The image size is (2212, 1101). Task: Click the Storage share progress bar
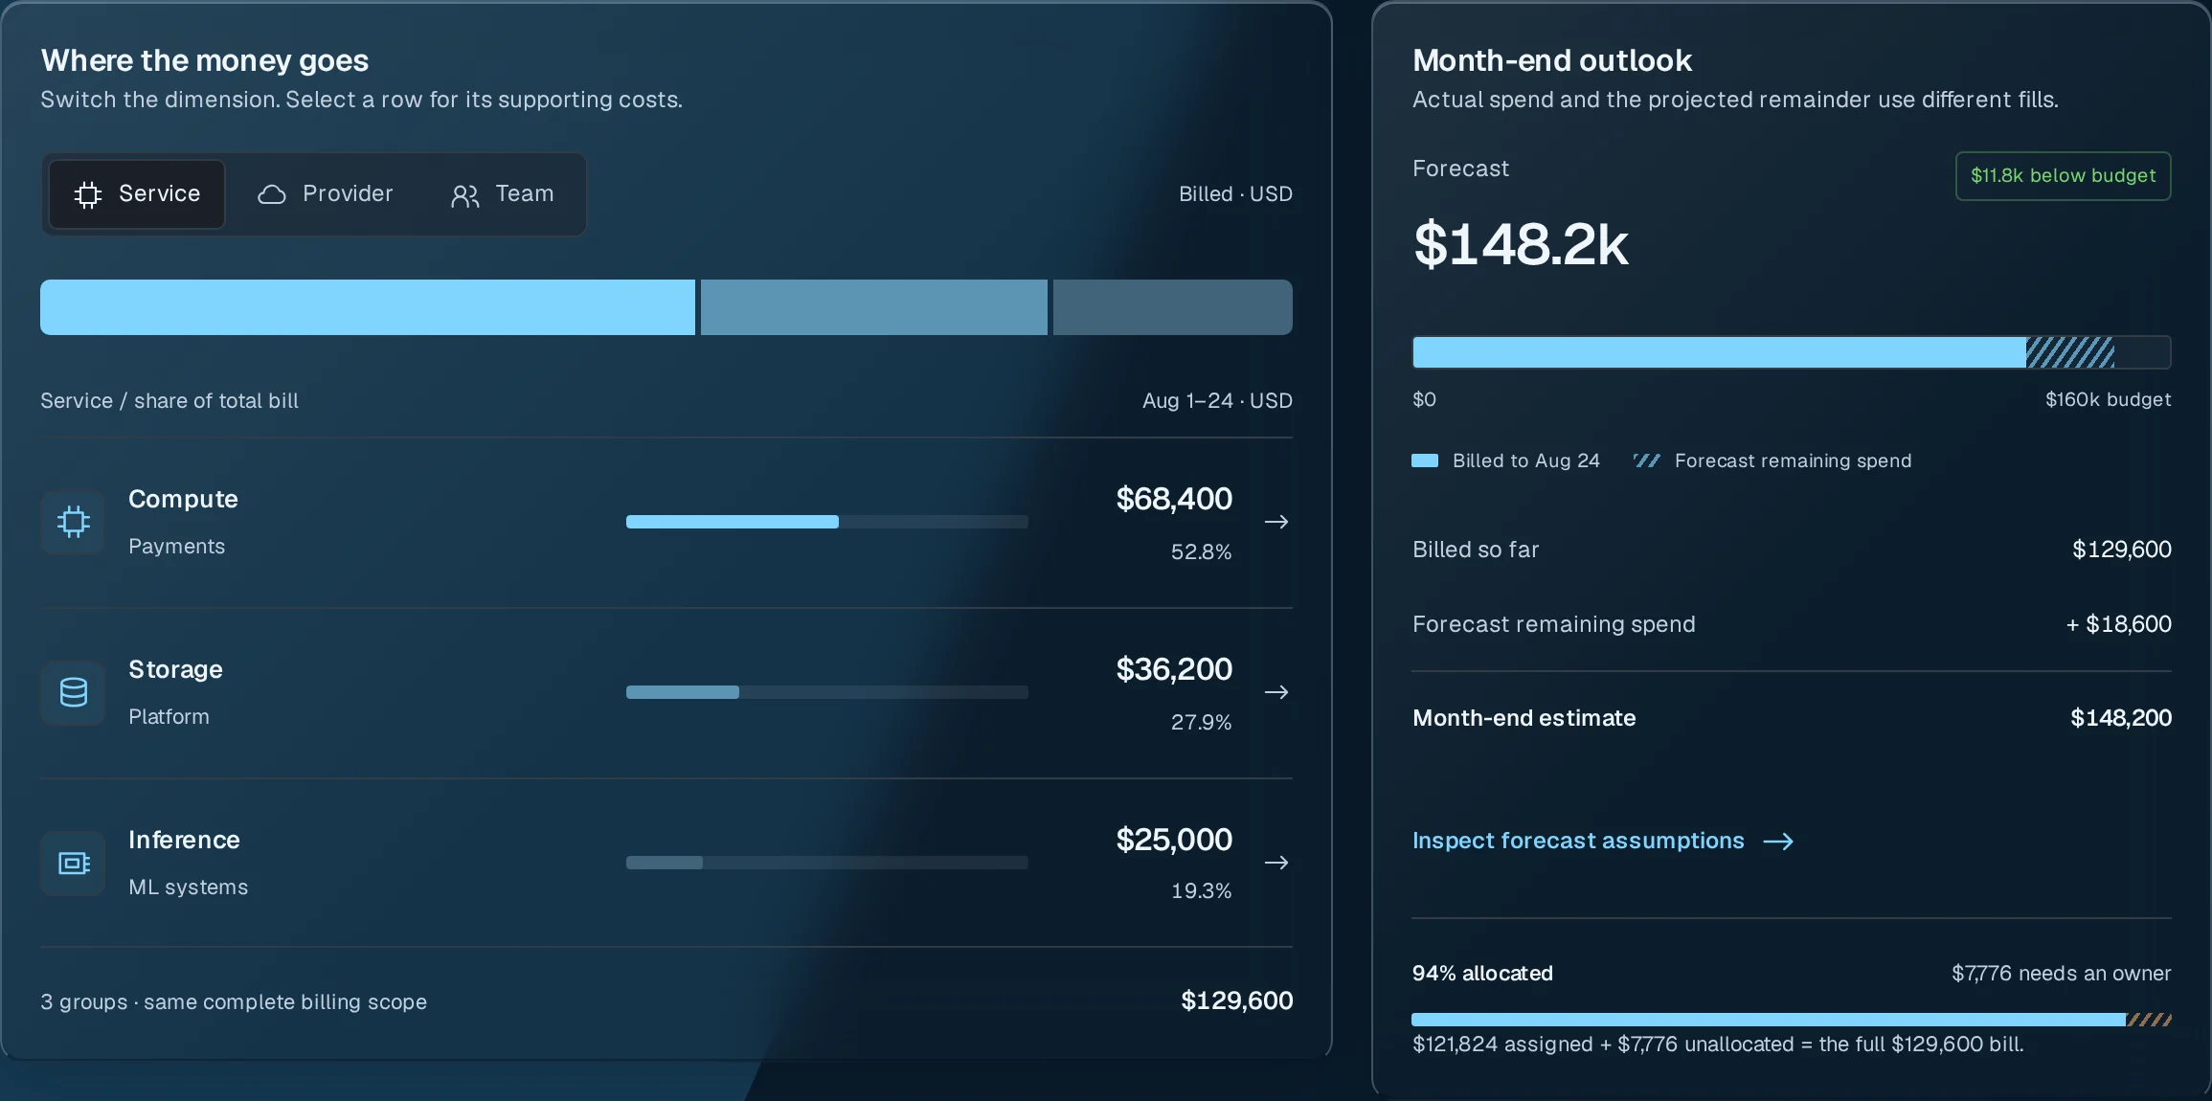[827, 692]
